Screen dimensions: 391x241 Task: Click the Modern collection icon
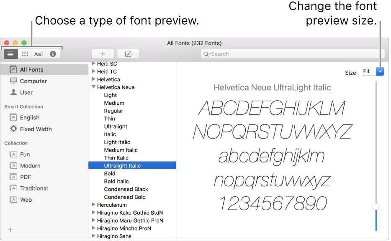click(13, 165)
